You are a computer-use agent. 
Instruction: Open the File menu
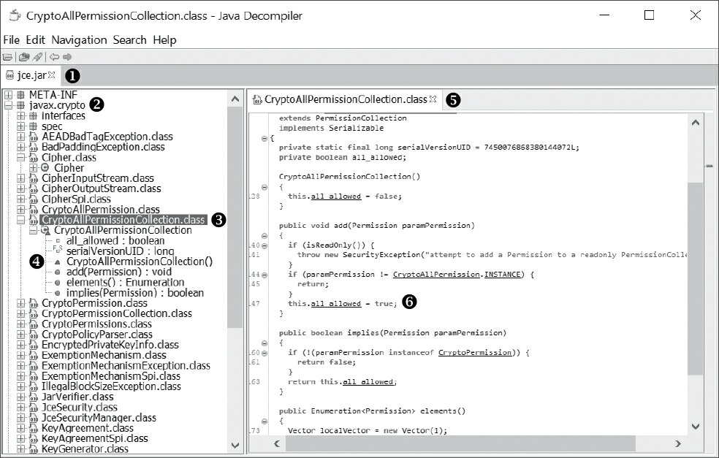(x=12, y=40)
